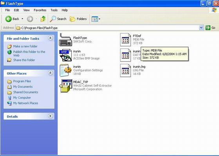Image resolution: width=219 pixels, height=156 pixels.
Task: Select the irunin BMP image icon
Action: [x=65, y=55]
